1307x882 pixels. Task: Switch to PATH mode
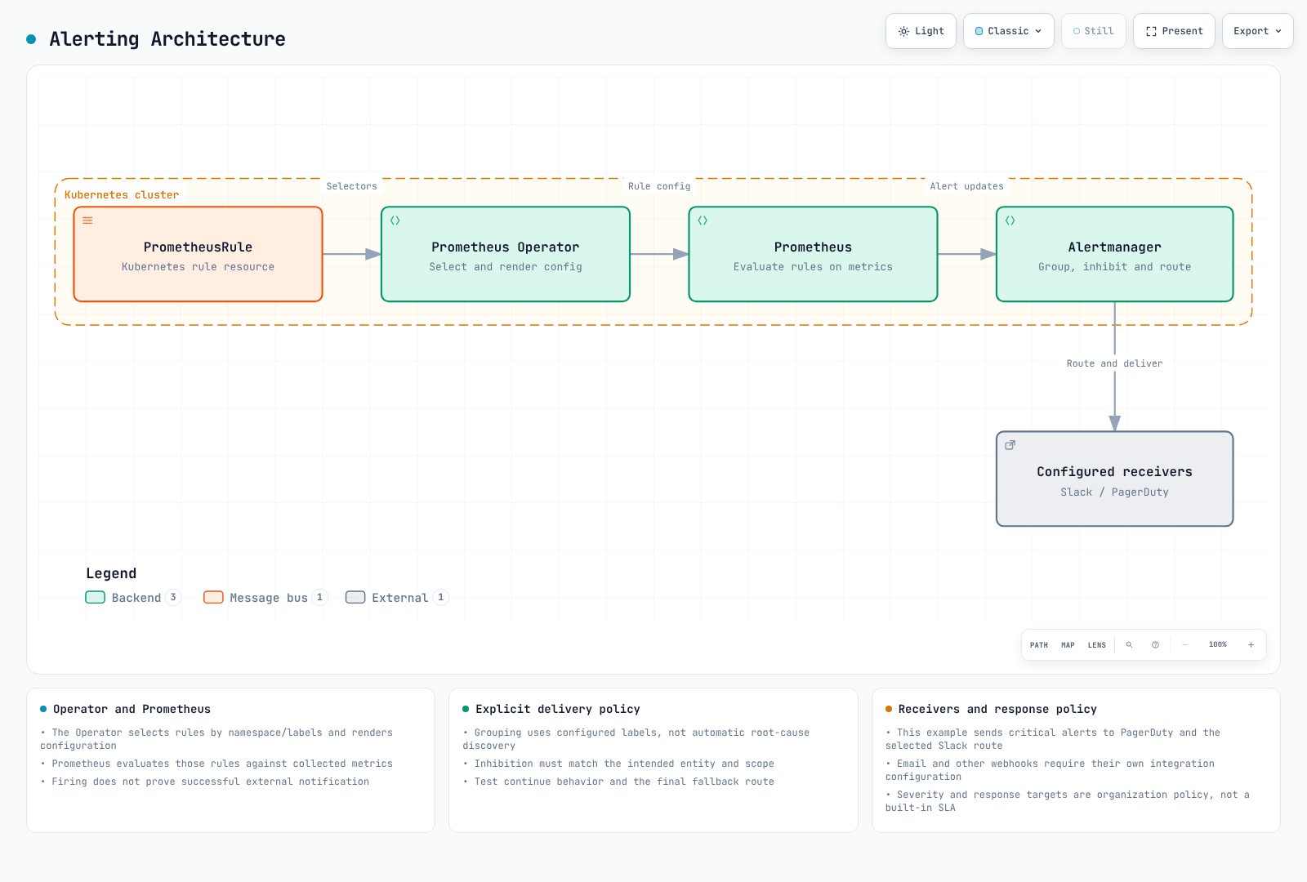coord(1039,645)
